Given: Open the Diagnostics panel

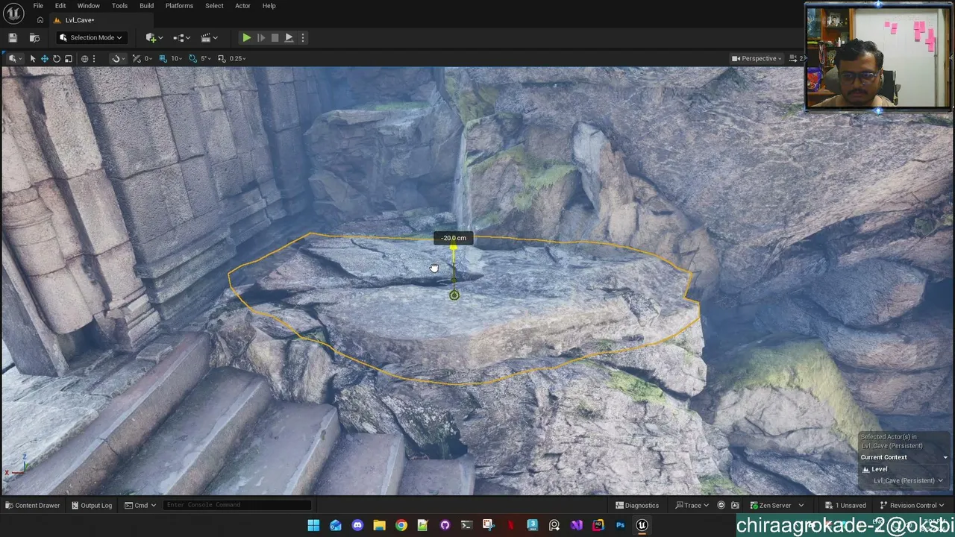Looking at the screenshot, I should [x=637, y=506].
